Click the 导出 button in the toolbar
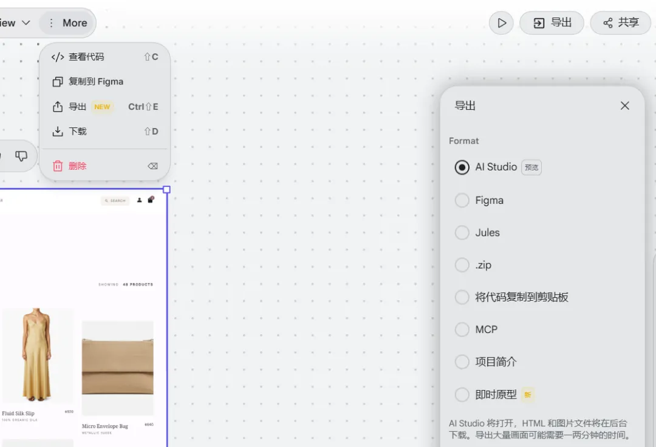The width and height of the screenshot is (656, 447). [x=552, y=22]
